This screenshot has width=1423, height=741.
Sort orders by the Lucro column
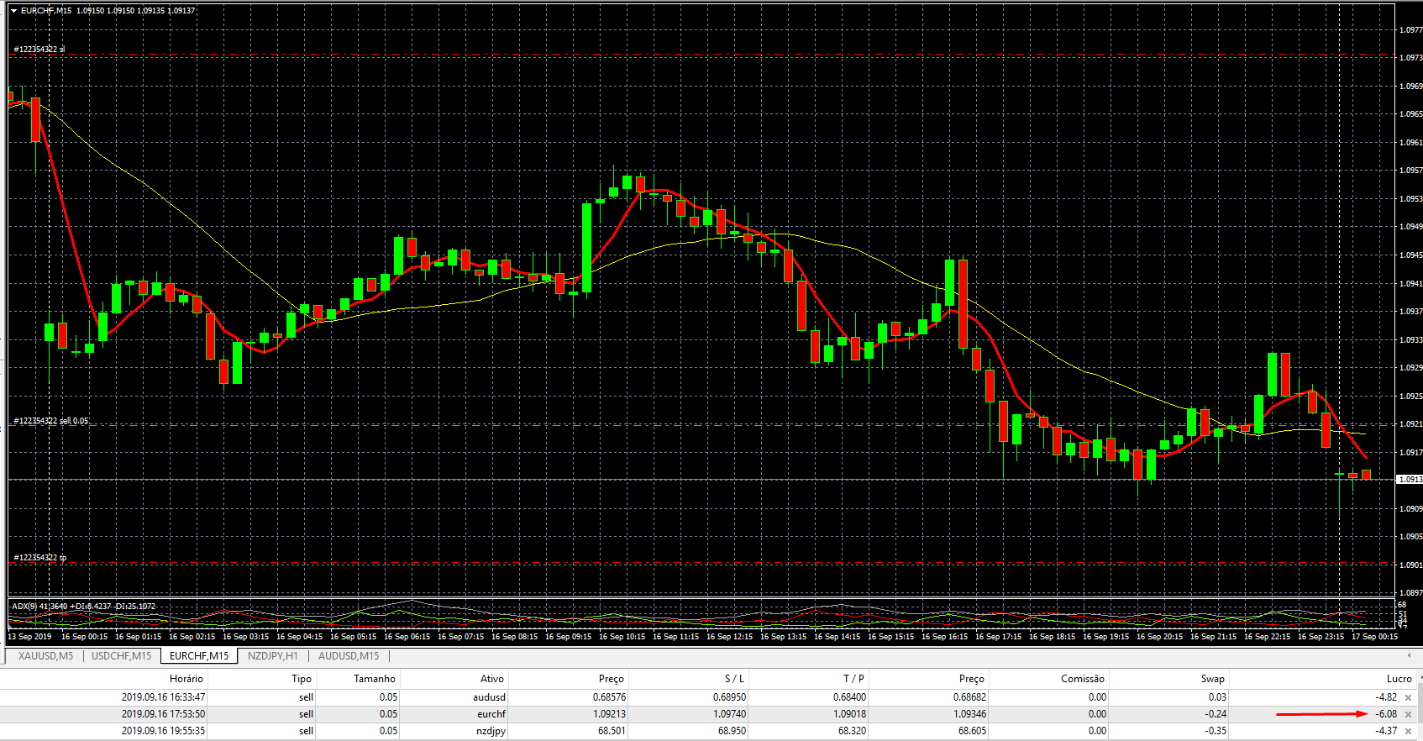tap(1399, 679)
